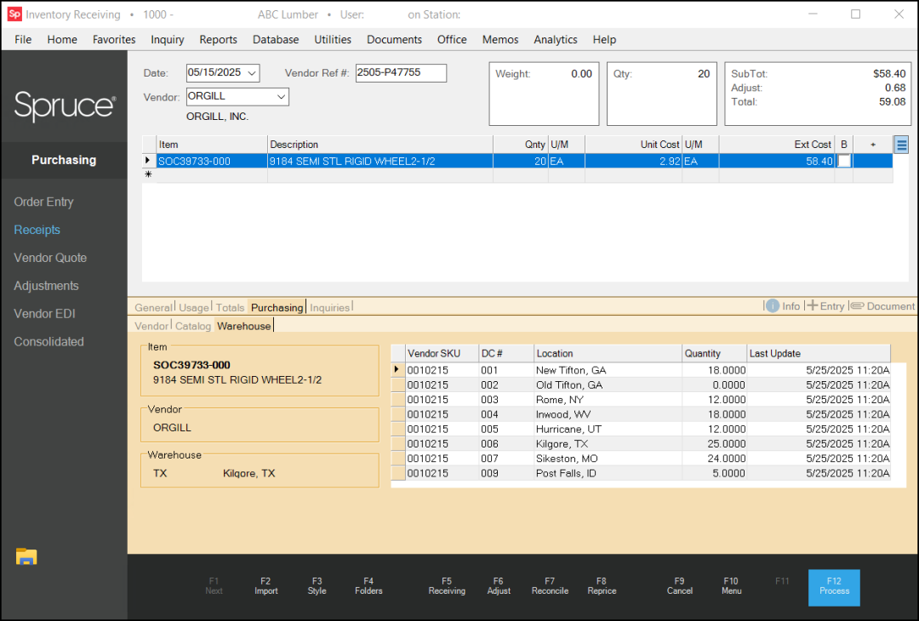This screenshot has height=621, width=919.
Task: Expand the Vendor ORGILL dropdown
Action: [282, 97]
